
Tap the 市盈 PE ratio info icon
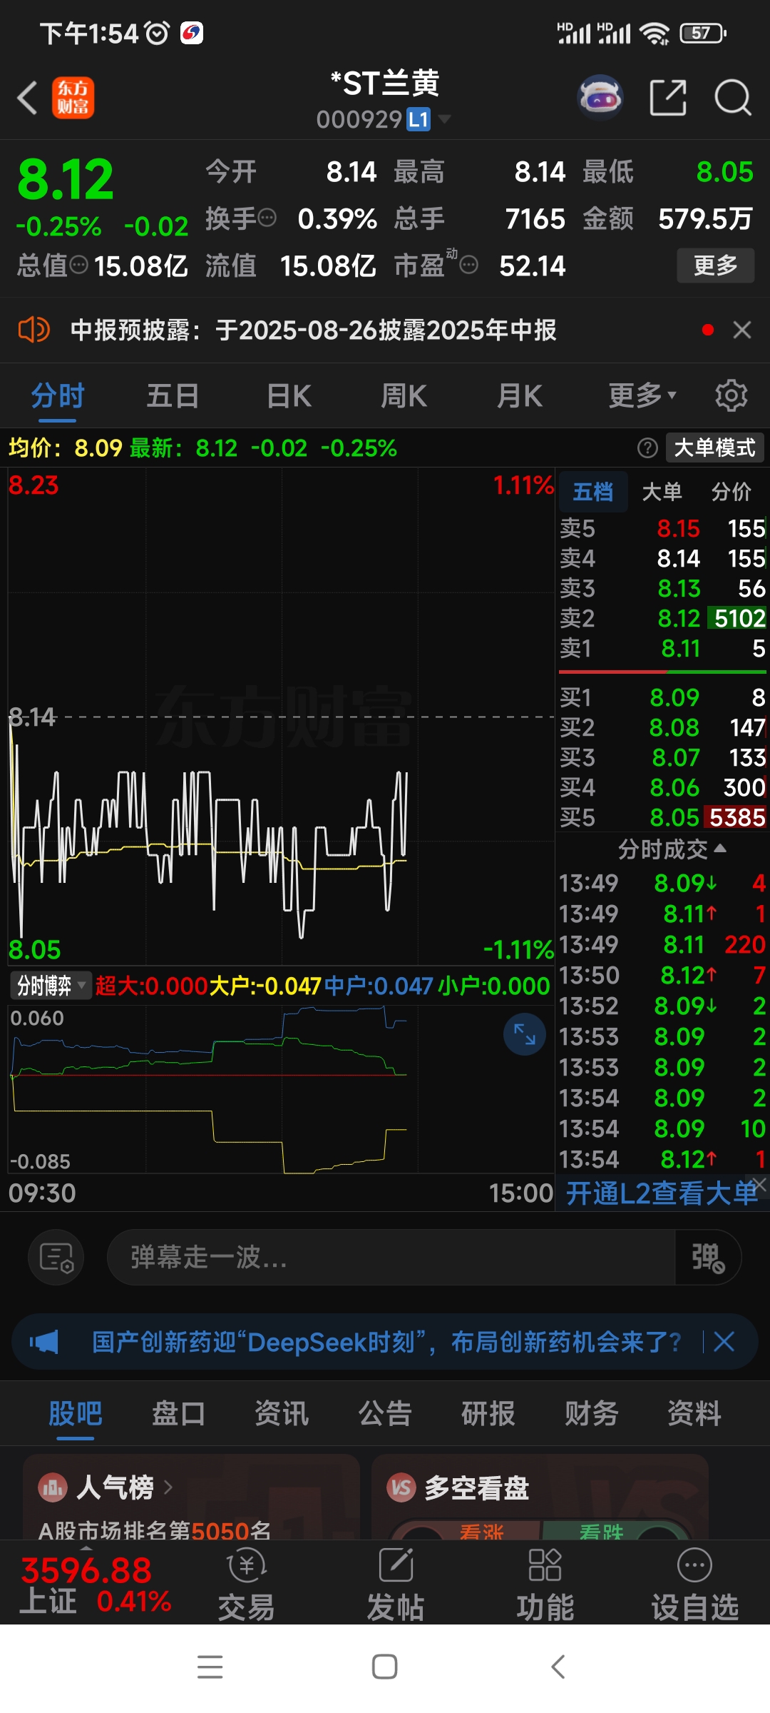(468, 266)
